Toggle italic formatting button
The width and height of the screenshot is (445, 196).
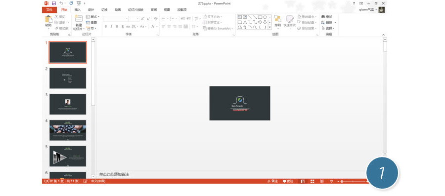(111, 26)
